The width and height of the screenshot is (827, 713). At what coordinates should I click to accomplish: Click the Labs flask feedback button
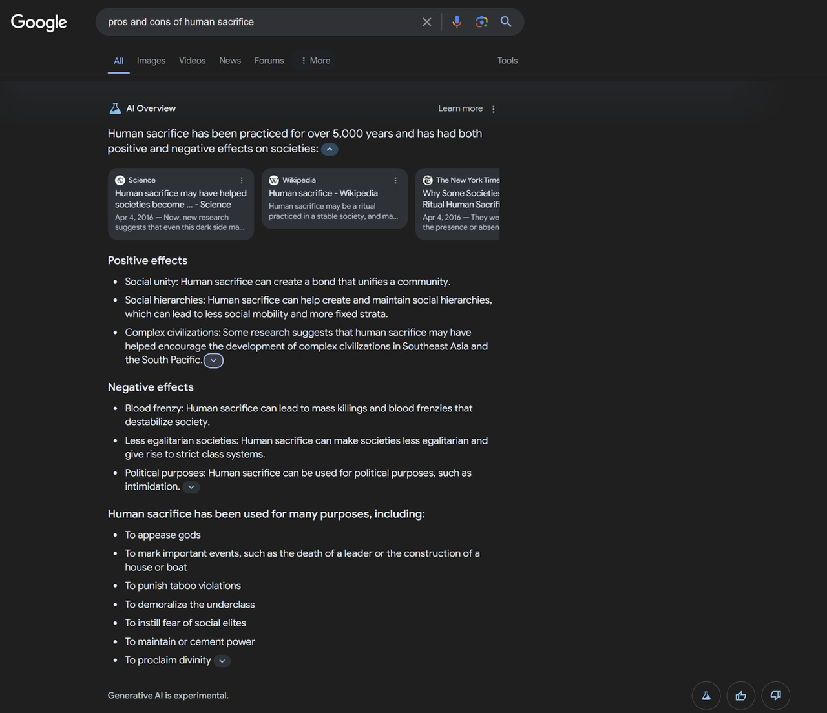click(x=706, y=696)
